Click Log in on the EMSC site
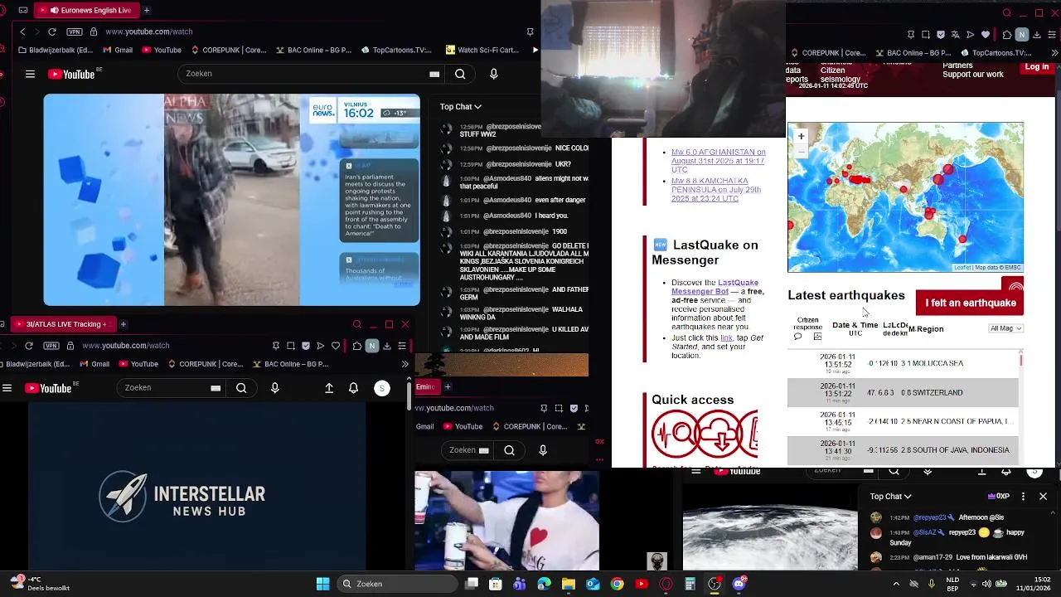 point(1036,67)
